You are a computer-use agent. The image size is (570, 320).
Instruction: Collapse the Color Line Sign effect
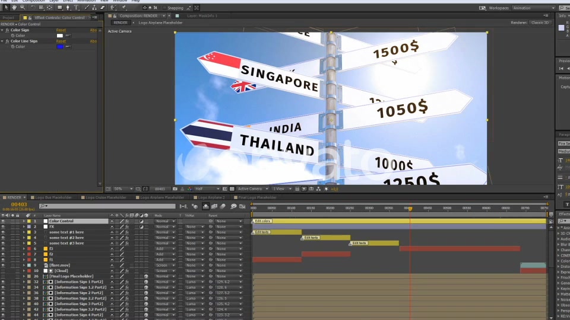[x=2, y=41]
